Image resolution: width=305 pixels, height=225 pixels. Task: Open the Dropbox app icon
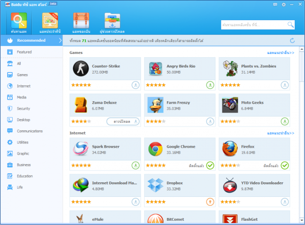tap(155, 185)
